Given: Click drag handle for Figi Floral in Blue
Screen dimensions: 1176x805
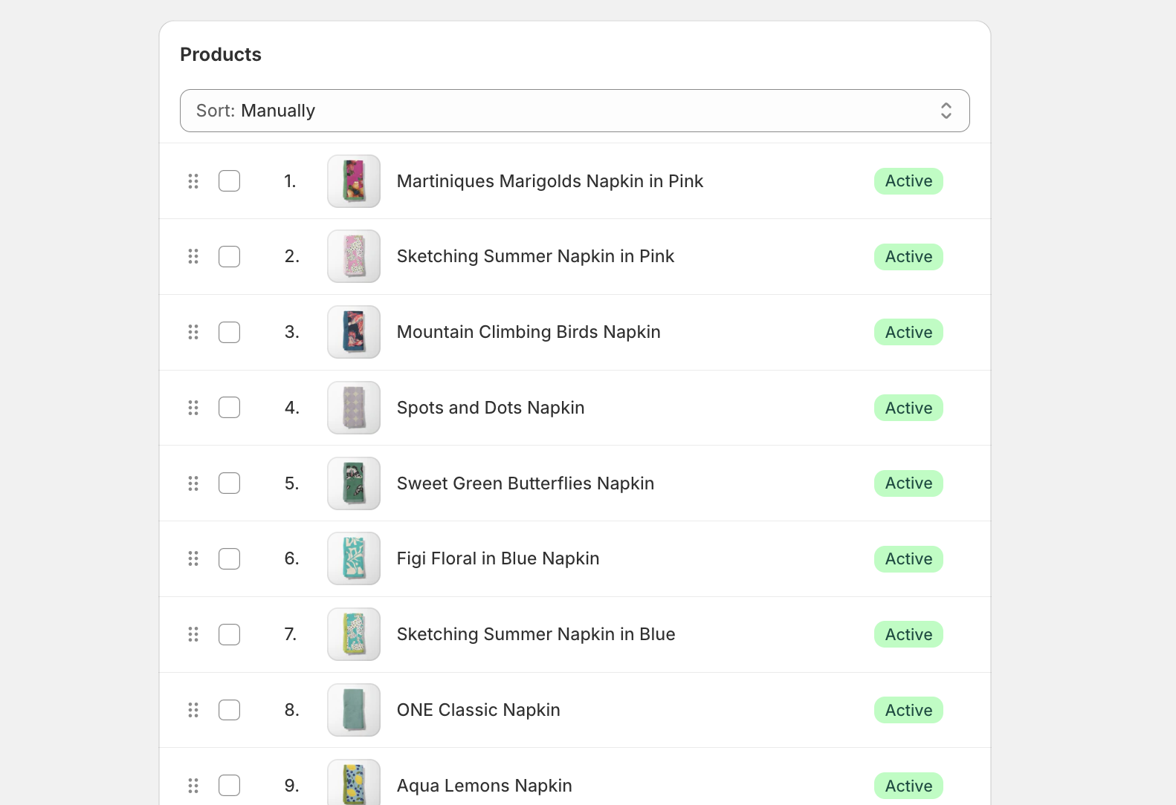Looking at the screenshot, I should click(x=193, y=558).
